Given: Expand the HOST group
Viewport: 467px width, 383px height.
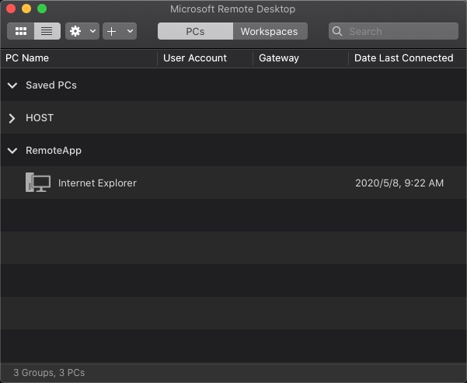Looking at the screenshot, I should click(12, 118).
